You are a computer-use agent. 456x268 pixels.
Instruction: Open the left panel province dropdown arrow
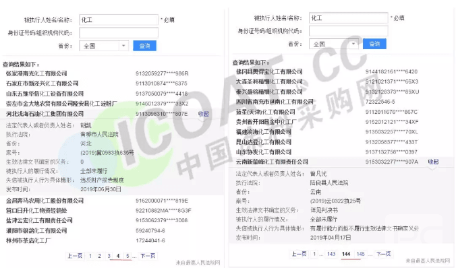pyautogui.click(x=123, y=46)
